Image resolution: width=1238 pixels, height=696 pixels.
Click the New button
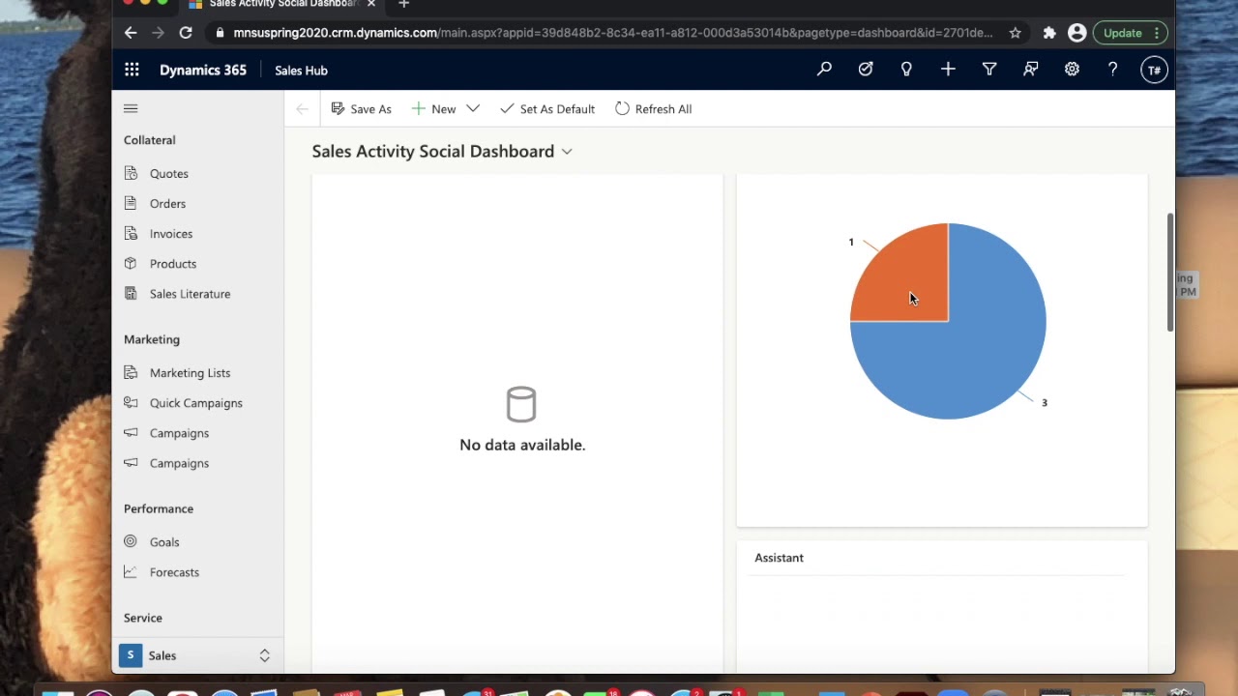(x=433, y=109)
